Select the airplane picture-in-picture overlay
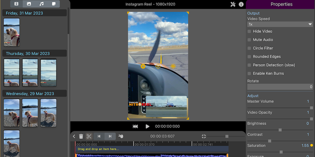The width and height of the screenshot is (315, 157). pos(166,106)
